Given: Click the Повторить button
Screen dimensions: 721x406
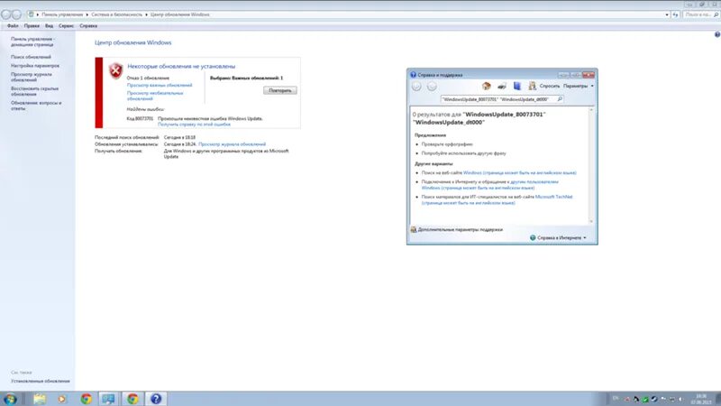Looking at the screenshot, I should (x=280, y=90).
